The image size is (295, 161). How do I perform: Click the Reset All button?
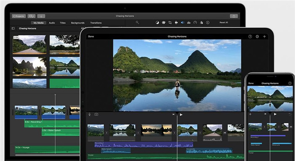224,22
